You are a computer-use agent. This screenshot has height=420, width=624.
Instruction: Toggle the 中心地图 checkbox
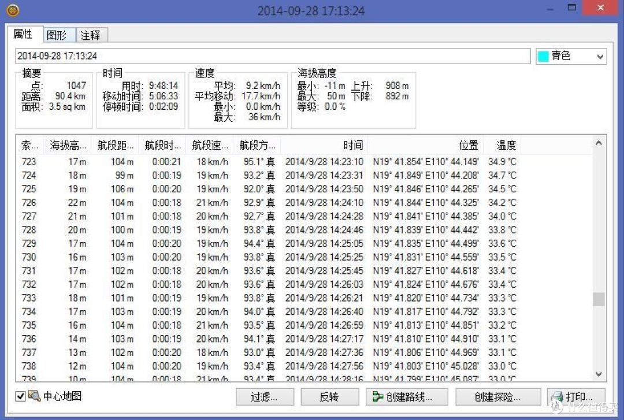[20, 396]
